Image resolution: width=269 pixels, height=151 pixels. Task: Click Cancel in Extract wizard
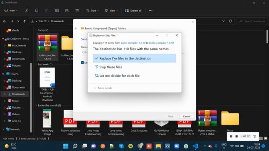click(187, 117)
